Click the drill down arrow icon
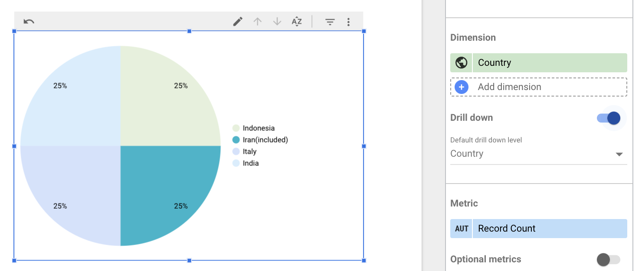The image size is (642, 271). [x=277, y=22]
